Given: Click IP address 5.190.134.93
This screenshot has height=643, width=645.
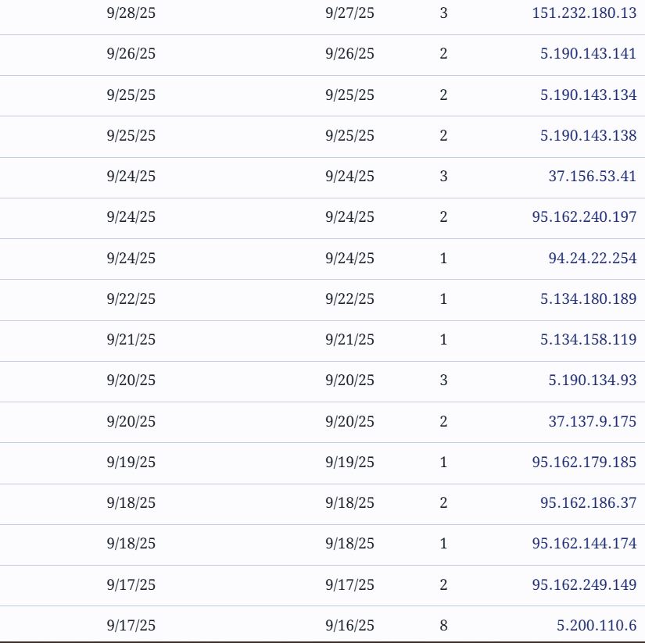Looking at the screenshot, I should click(x=592, y=380).
